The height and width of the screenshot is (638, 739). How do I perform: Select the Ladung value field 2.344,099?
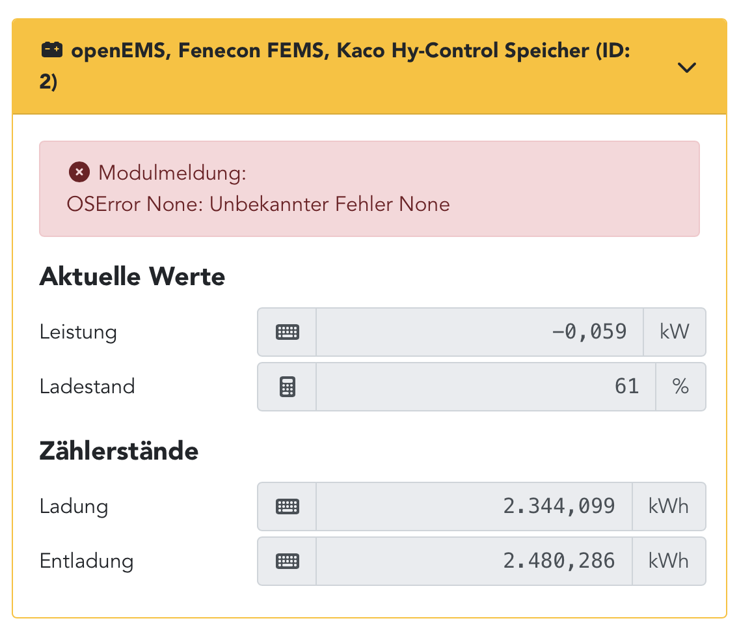tap(474, 506)
